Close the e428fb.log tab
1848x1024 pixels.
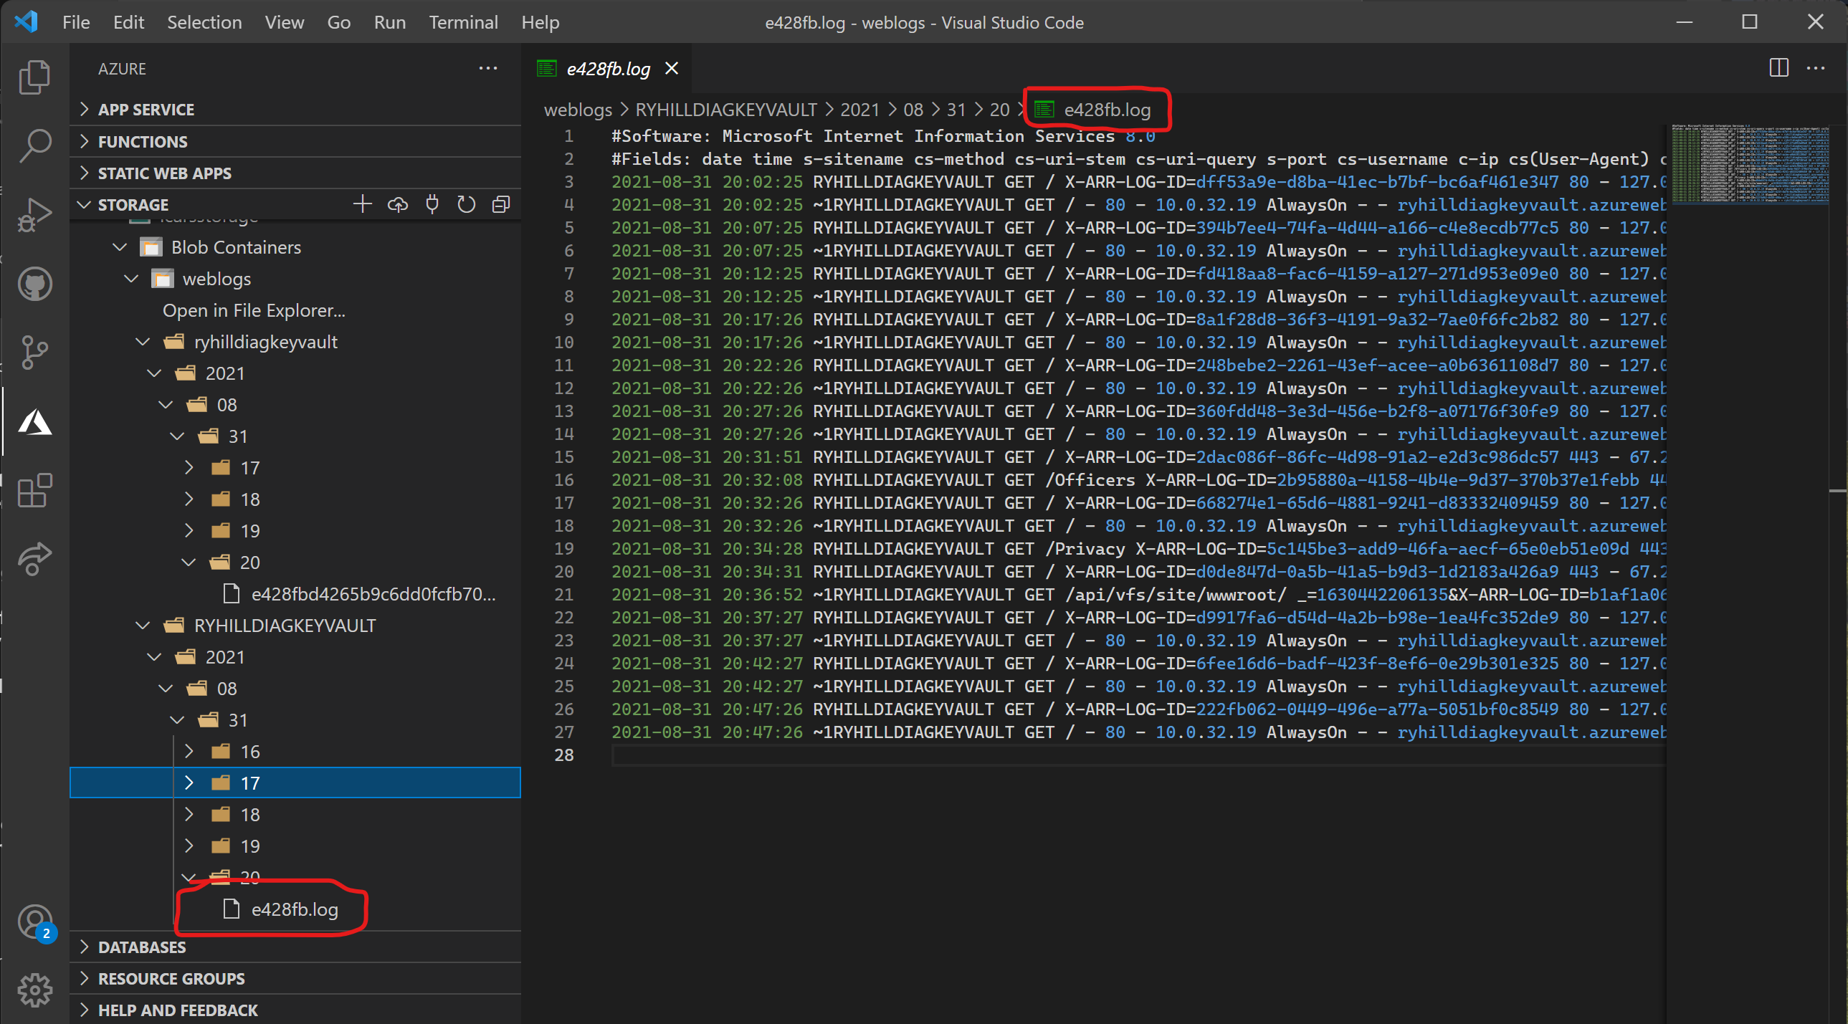pyautogui.click(x=672, y=68)
